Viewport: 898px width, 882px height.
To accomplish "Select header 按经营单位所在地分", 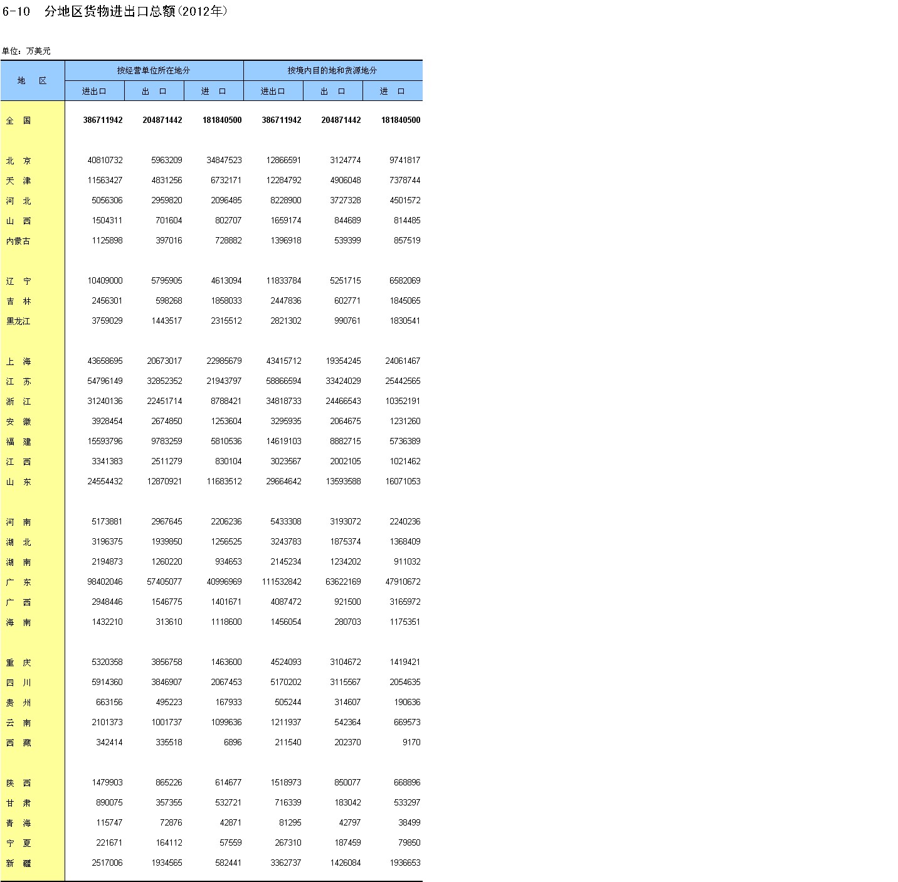I will 154,70.
